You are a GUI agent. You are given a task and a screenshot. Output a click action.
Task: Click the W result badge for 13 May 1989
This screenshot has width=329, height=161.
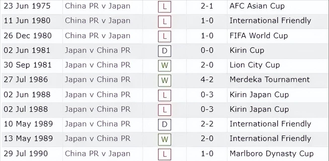(165, 139)
